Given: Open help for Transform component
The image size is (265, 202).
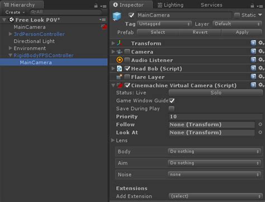Looking at the screenshot, I should (x=253, y=43).
